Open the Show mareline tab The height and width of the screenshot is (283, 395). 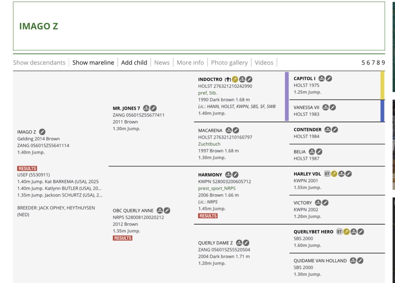click(93, 63)
